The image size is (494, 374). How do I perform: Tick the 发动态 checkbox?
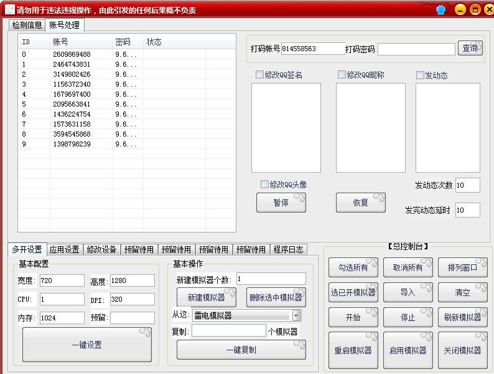tap(420, 75)
